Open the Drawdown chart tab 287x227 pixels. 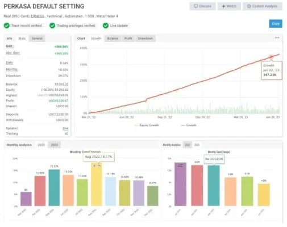click(x=145, y=39)
